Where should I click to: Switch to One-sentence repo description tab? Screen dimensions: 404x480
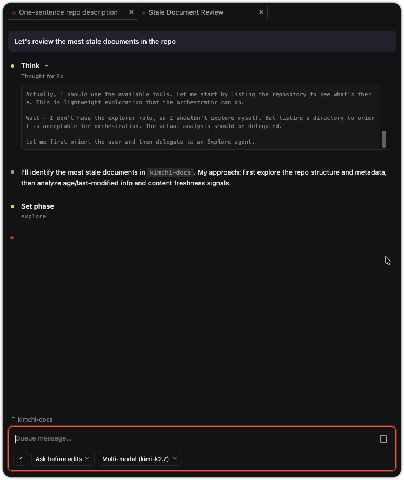coord(68,12)
